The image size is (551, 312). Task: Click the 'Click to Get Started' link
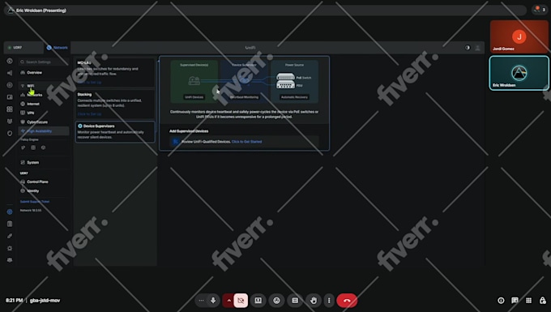[x=246, y=142]
